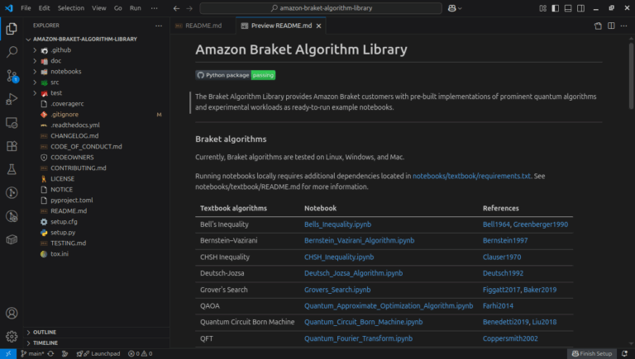The image size is (635, 359).
Task: Open the File menu
Action: pos(26,8)
